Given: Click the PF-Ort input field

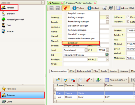Looking at the screenshot, I should point(86,64).
